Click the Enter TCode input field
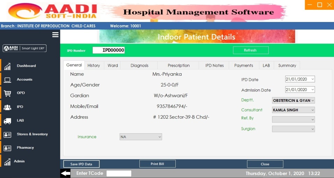This screenshot has width=334, height=178. click(x=119, y=173)
